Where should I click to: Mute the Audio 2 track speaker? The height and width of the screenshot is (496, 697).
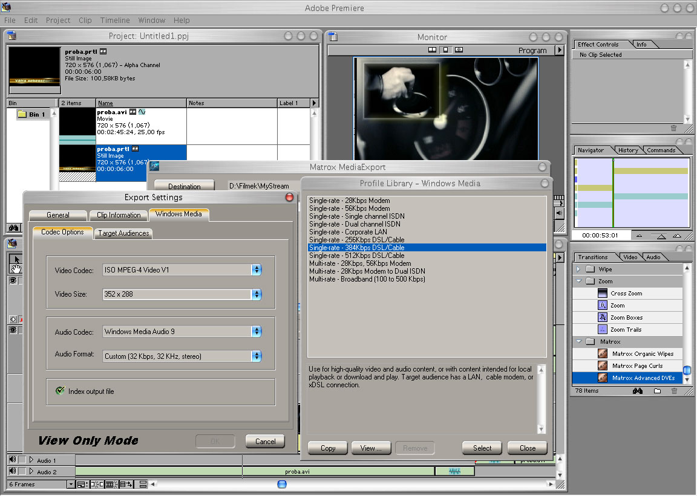coord(13,471)
